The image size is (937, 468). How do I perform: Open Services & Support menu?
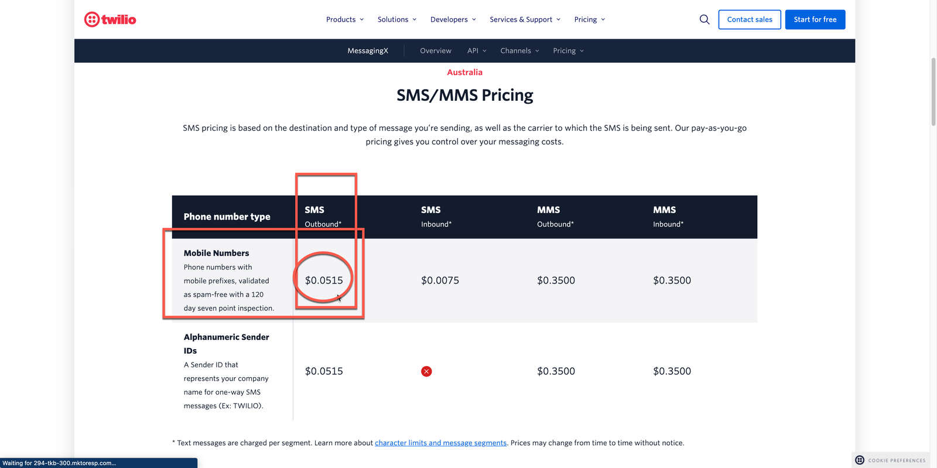coord(525,19)
